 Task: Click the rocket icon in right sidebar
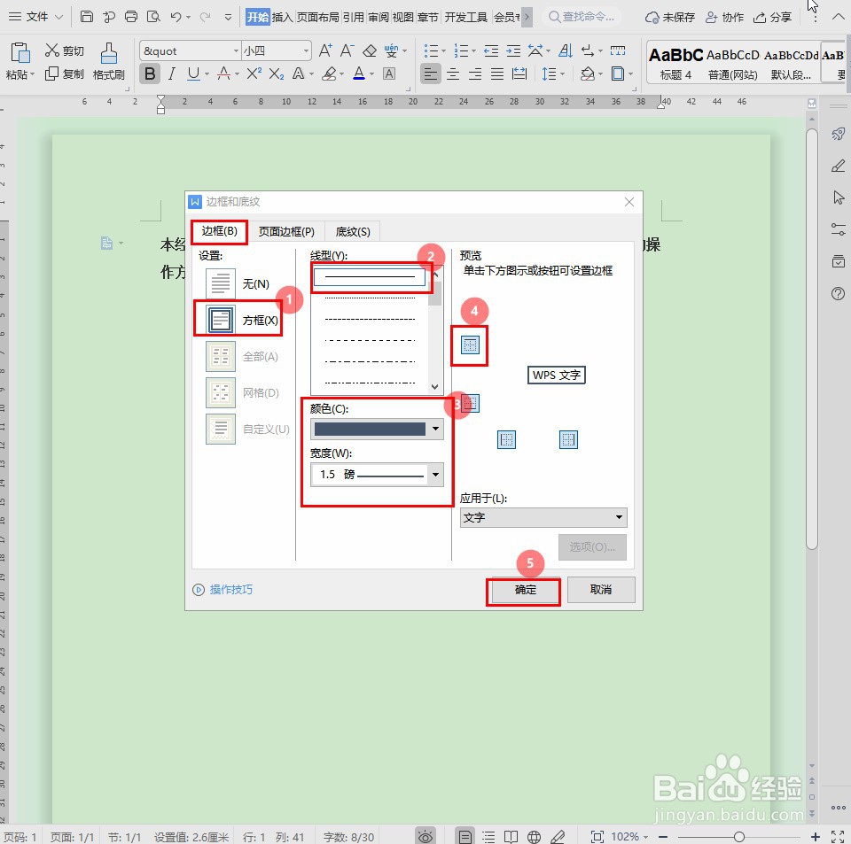(838, 134)
